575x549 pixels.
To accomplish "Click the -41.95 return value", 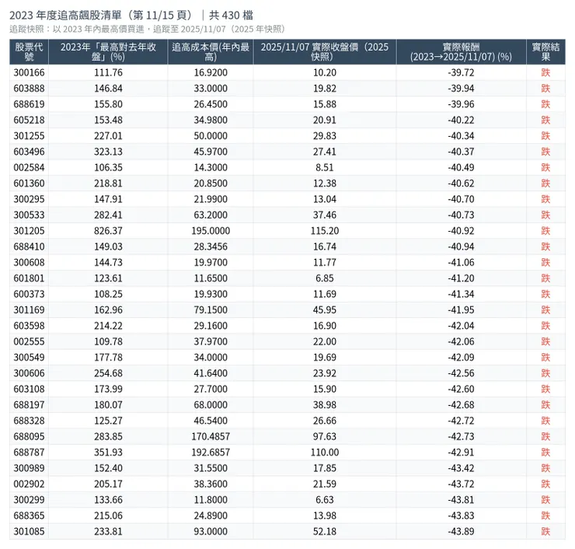I will (461, 309).
